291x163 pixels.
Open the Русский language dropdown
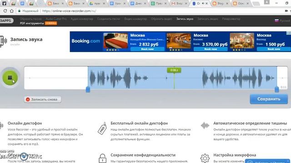coord(285,21)
